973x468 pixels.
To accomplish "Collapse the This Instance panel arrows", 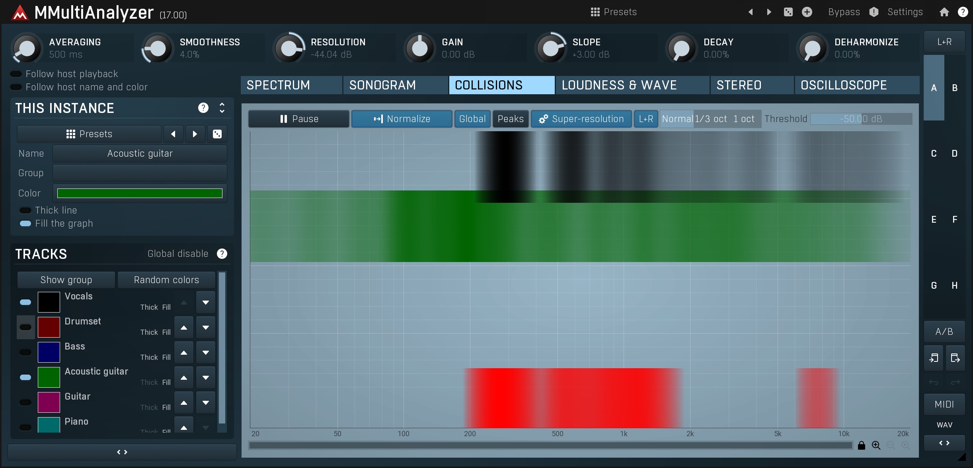I will point(222,108).
